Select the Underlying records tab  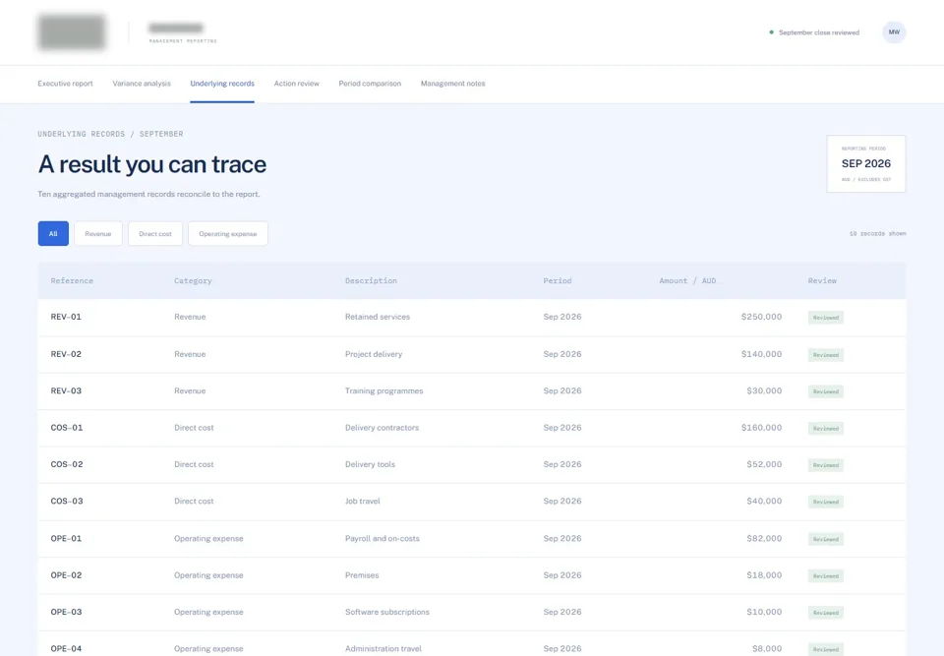[222, 84]
